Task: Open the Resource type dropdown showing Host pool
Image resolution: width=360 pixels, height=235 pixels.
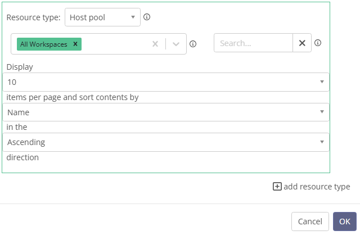Action: coord(102,17)
